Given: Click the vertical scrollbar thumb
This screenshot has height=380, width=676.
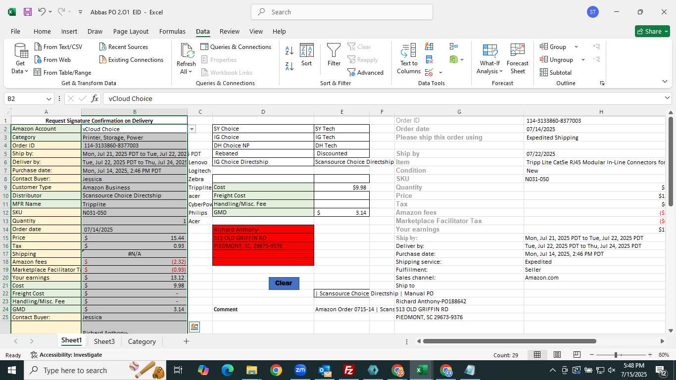Looking at the screenshot, I should (671, 161).
